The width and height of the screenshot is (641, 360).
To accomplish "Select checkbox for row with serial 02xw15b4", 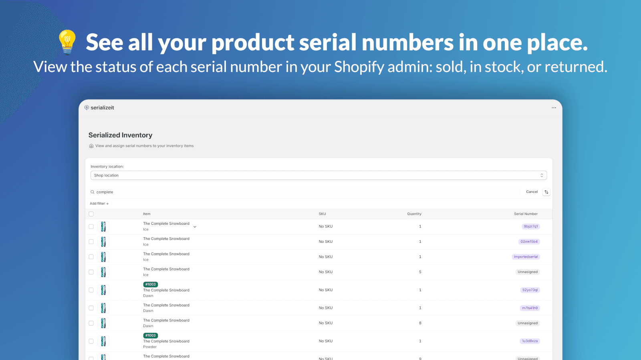I will pos(91,242).
